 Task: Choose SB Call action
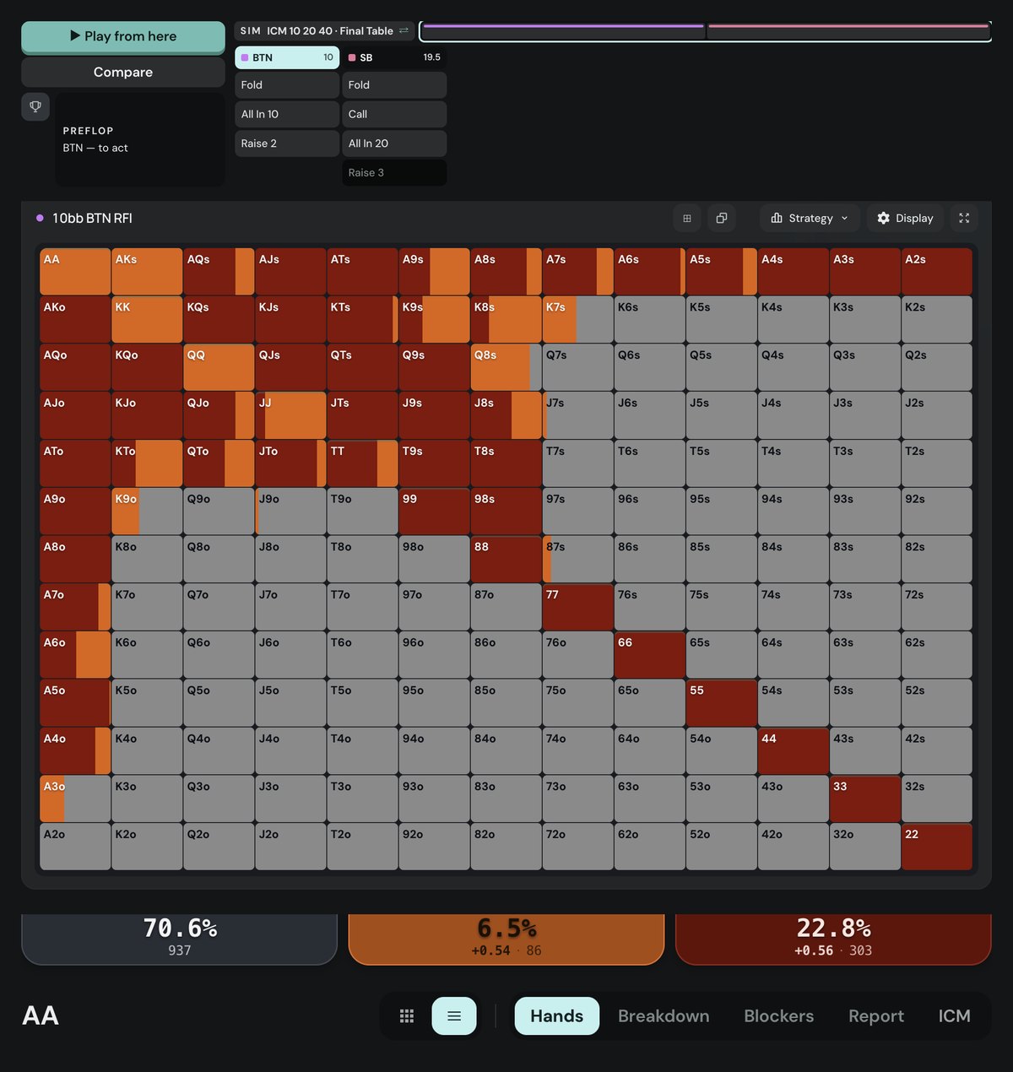coord(394,114)
